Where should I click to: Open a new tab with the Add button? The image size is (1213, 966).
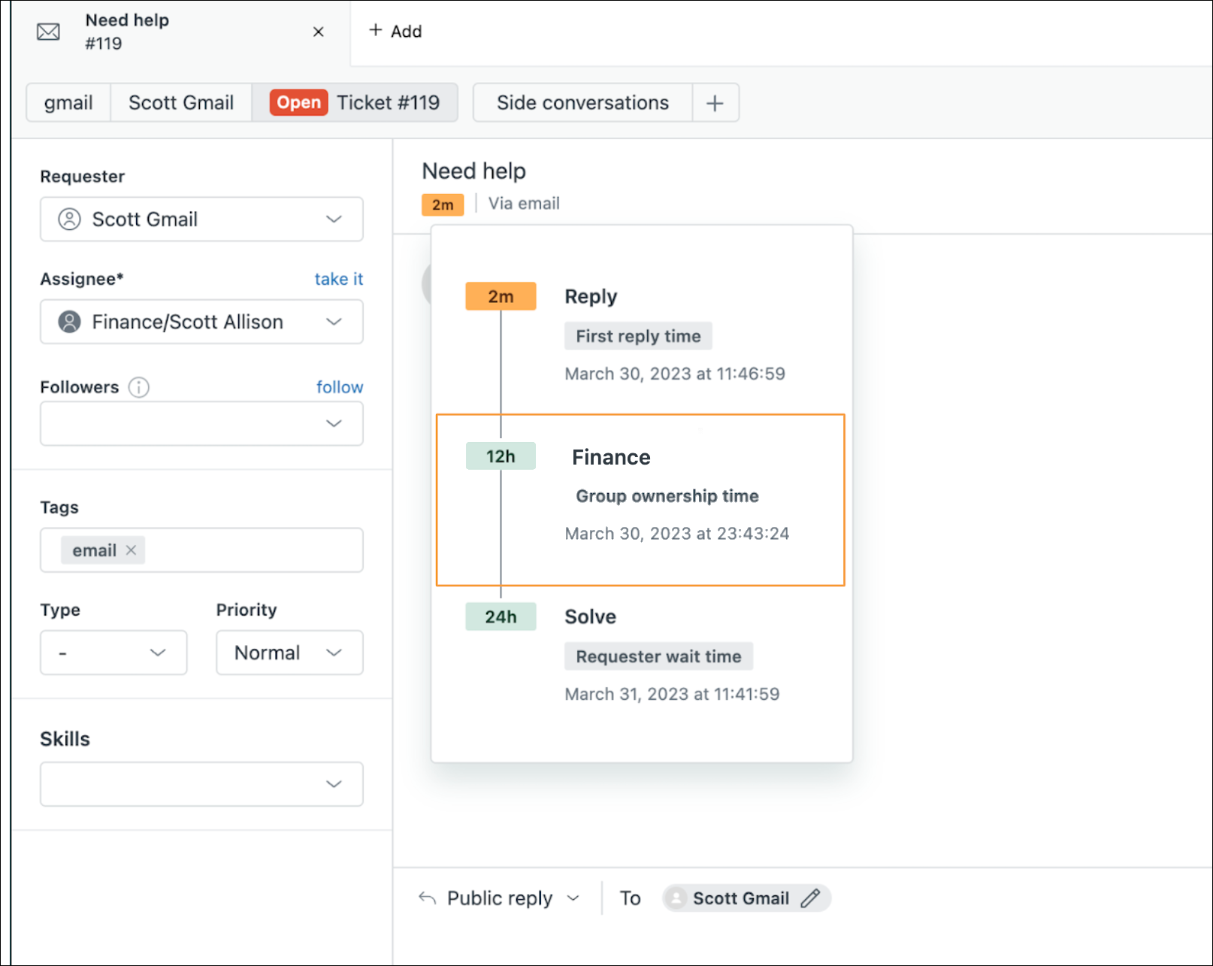click(x=395, y=31)
